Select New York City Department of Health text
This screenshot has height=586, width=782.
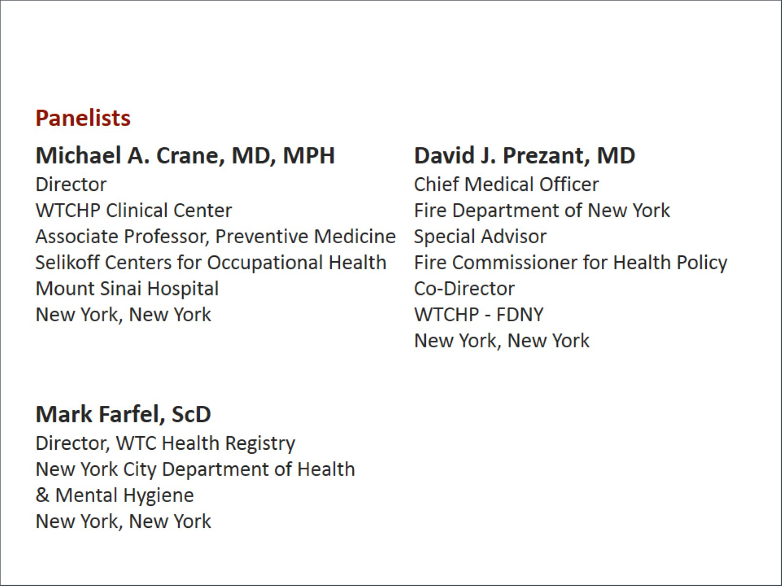[x=195, y=469]
